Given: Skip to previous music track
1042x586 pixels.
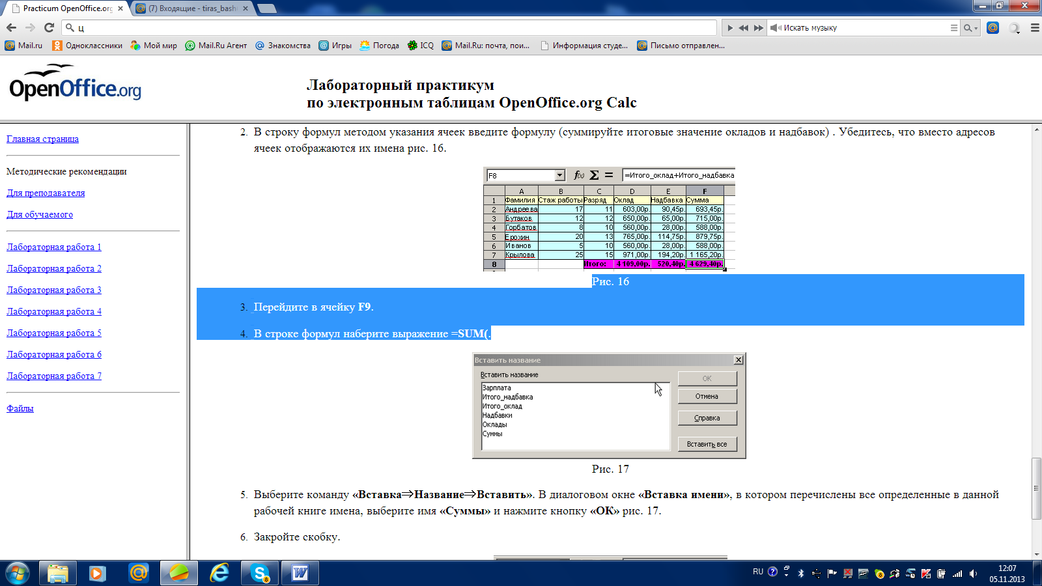Looking at the screenshot, I should coord(744,28).
